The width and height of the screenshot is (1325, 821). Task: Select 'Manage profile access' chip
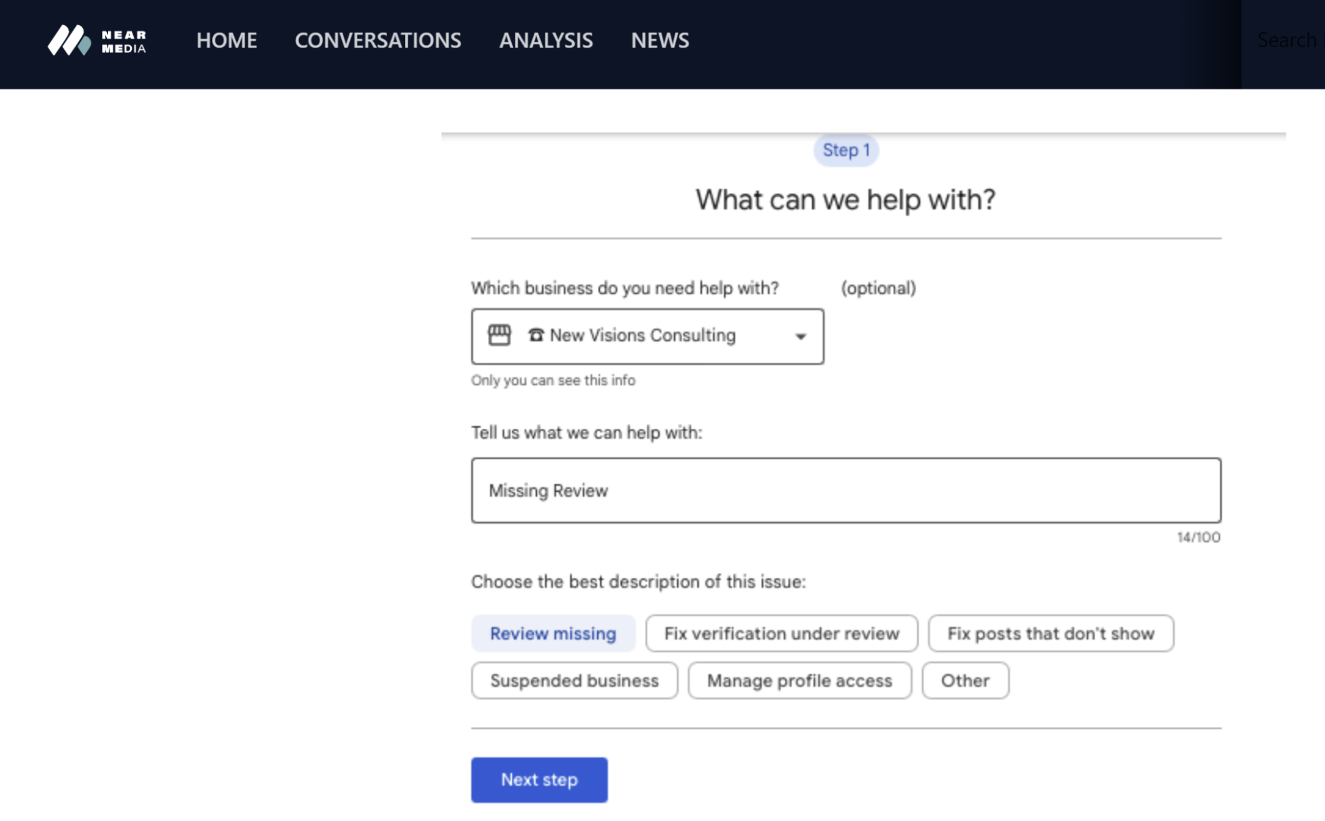799,681
